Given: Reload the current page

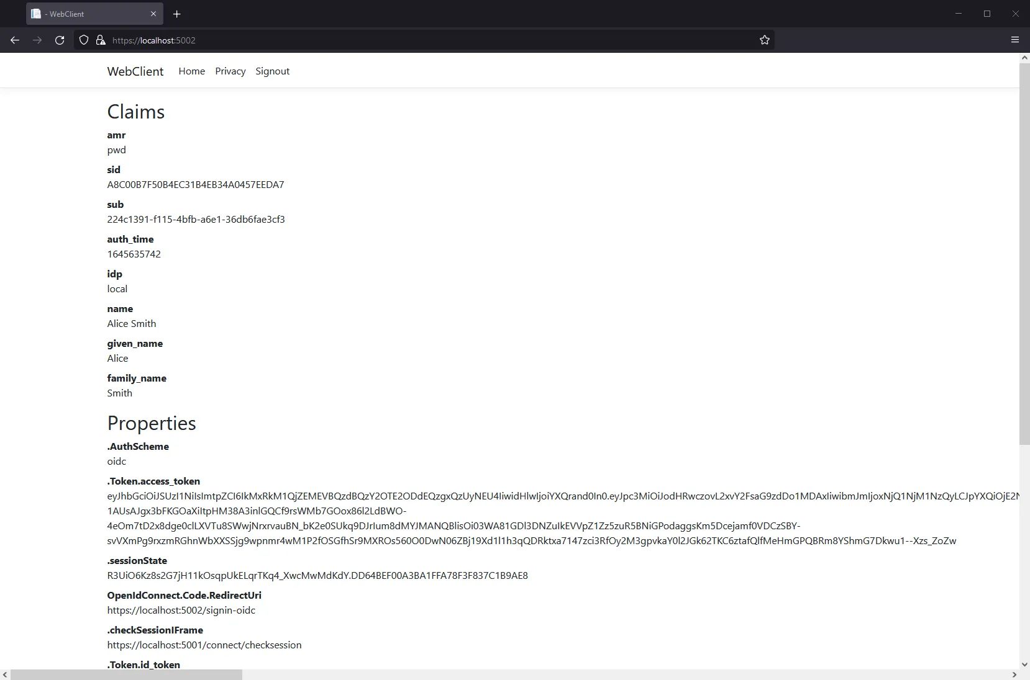Looking at the screenshot, I should [59, 40].
